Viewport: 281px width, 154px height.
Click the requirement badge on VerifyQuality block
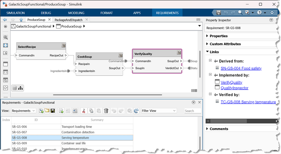(x=179, y=53)
